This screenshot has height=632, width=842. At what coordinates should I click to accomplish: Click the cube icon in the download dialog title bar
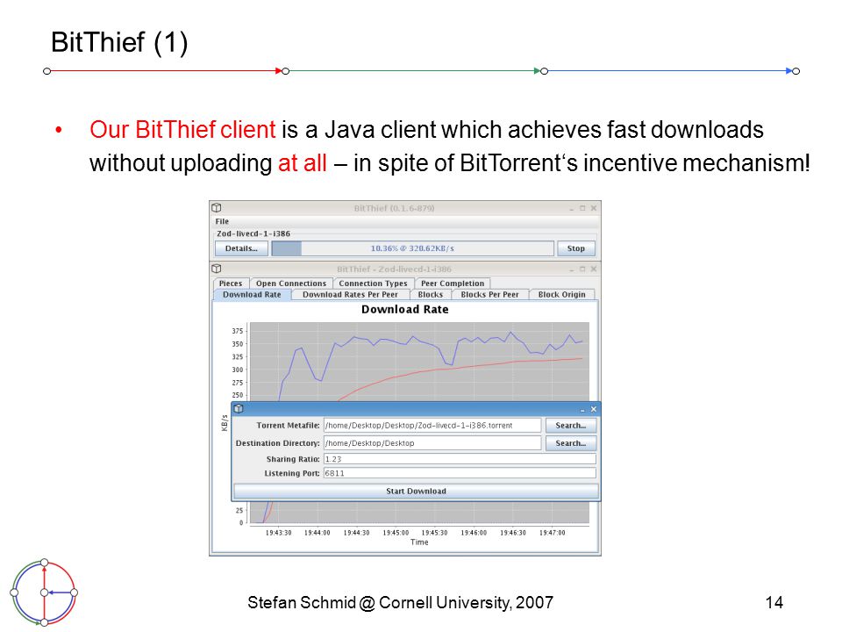tap(239, 408)
